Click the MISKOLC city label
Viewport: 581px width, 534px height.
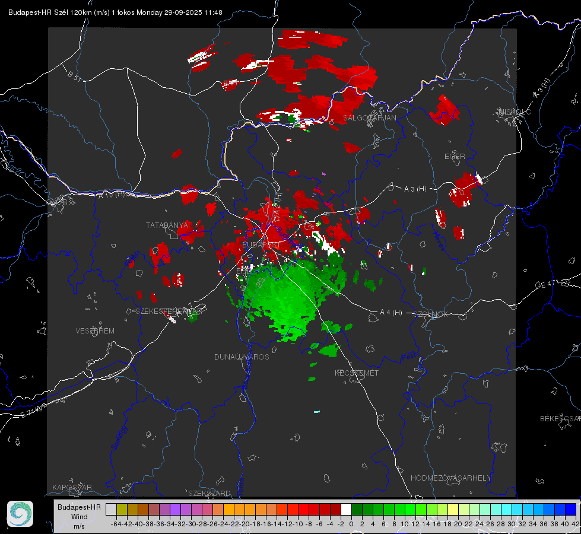(515, 112)
